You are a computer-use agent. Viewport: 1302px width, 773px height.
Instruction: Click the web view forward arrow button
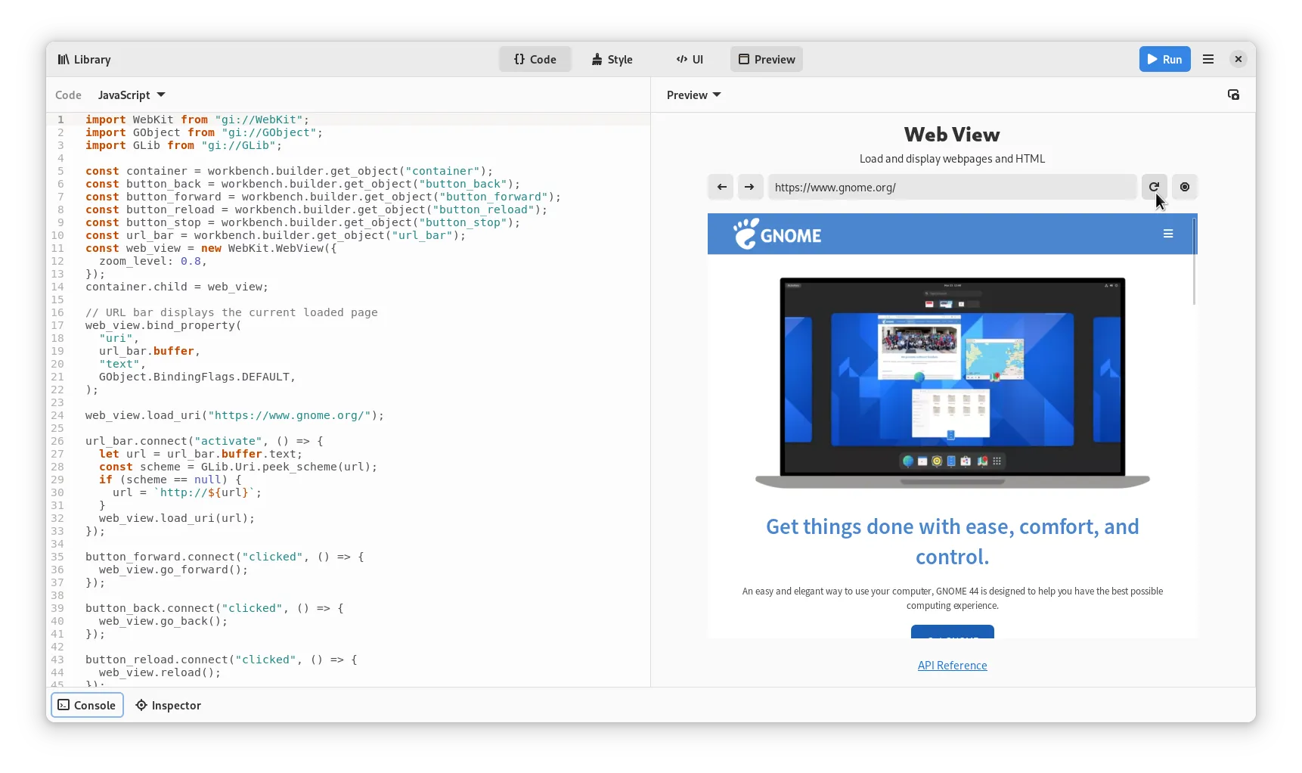749,187
